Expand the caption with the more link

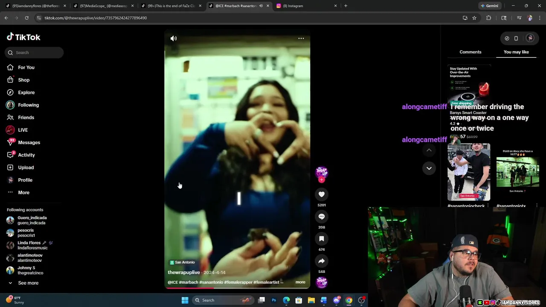tap(300, 282)
